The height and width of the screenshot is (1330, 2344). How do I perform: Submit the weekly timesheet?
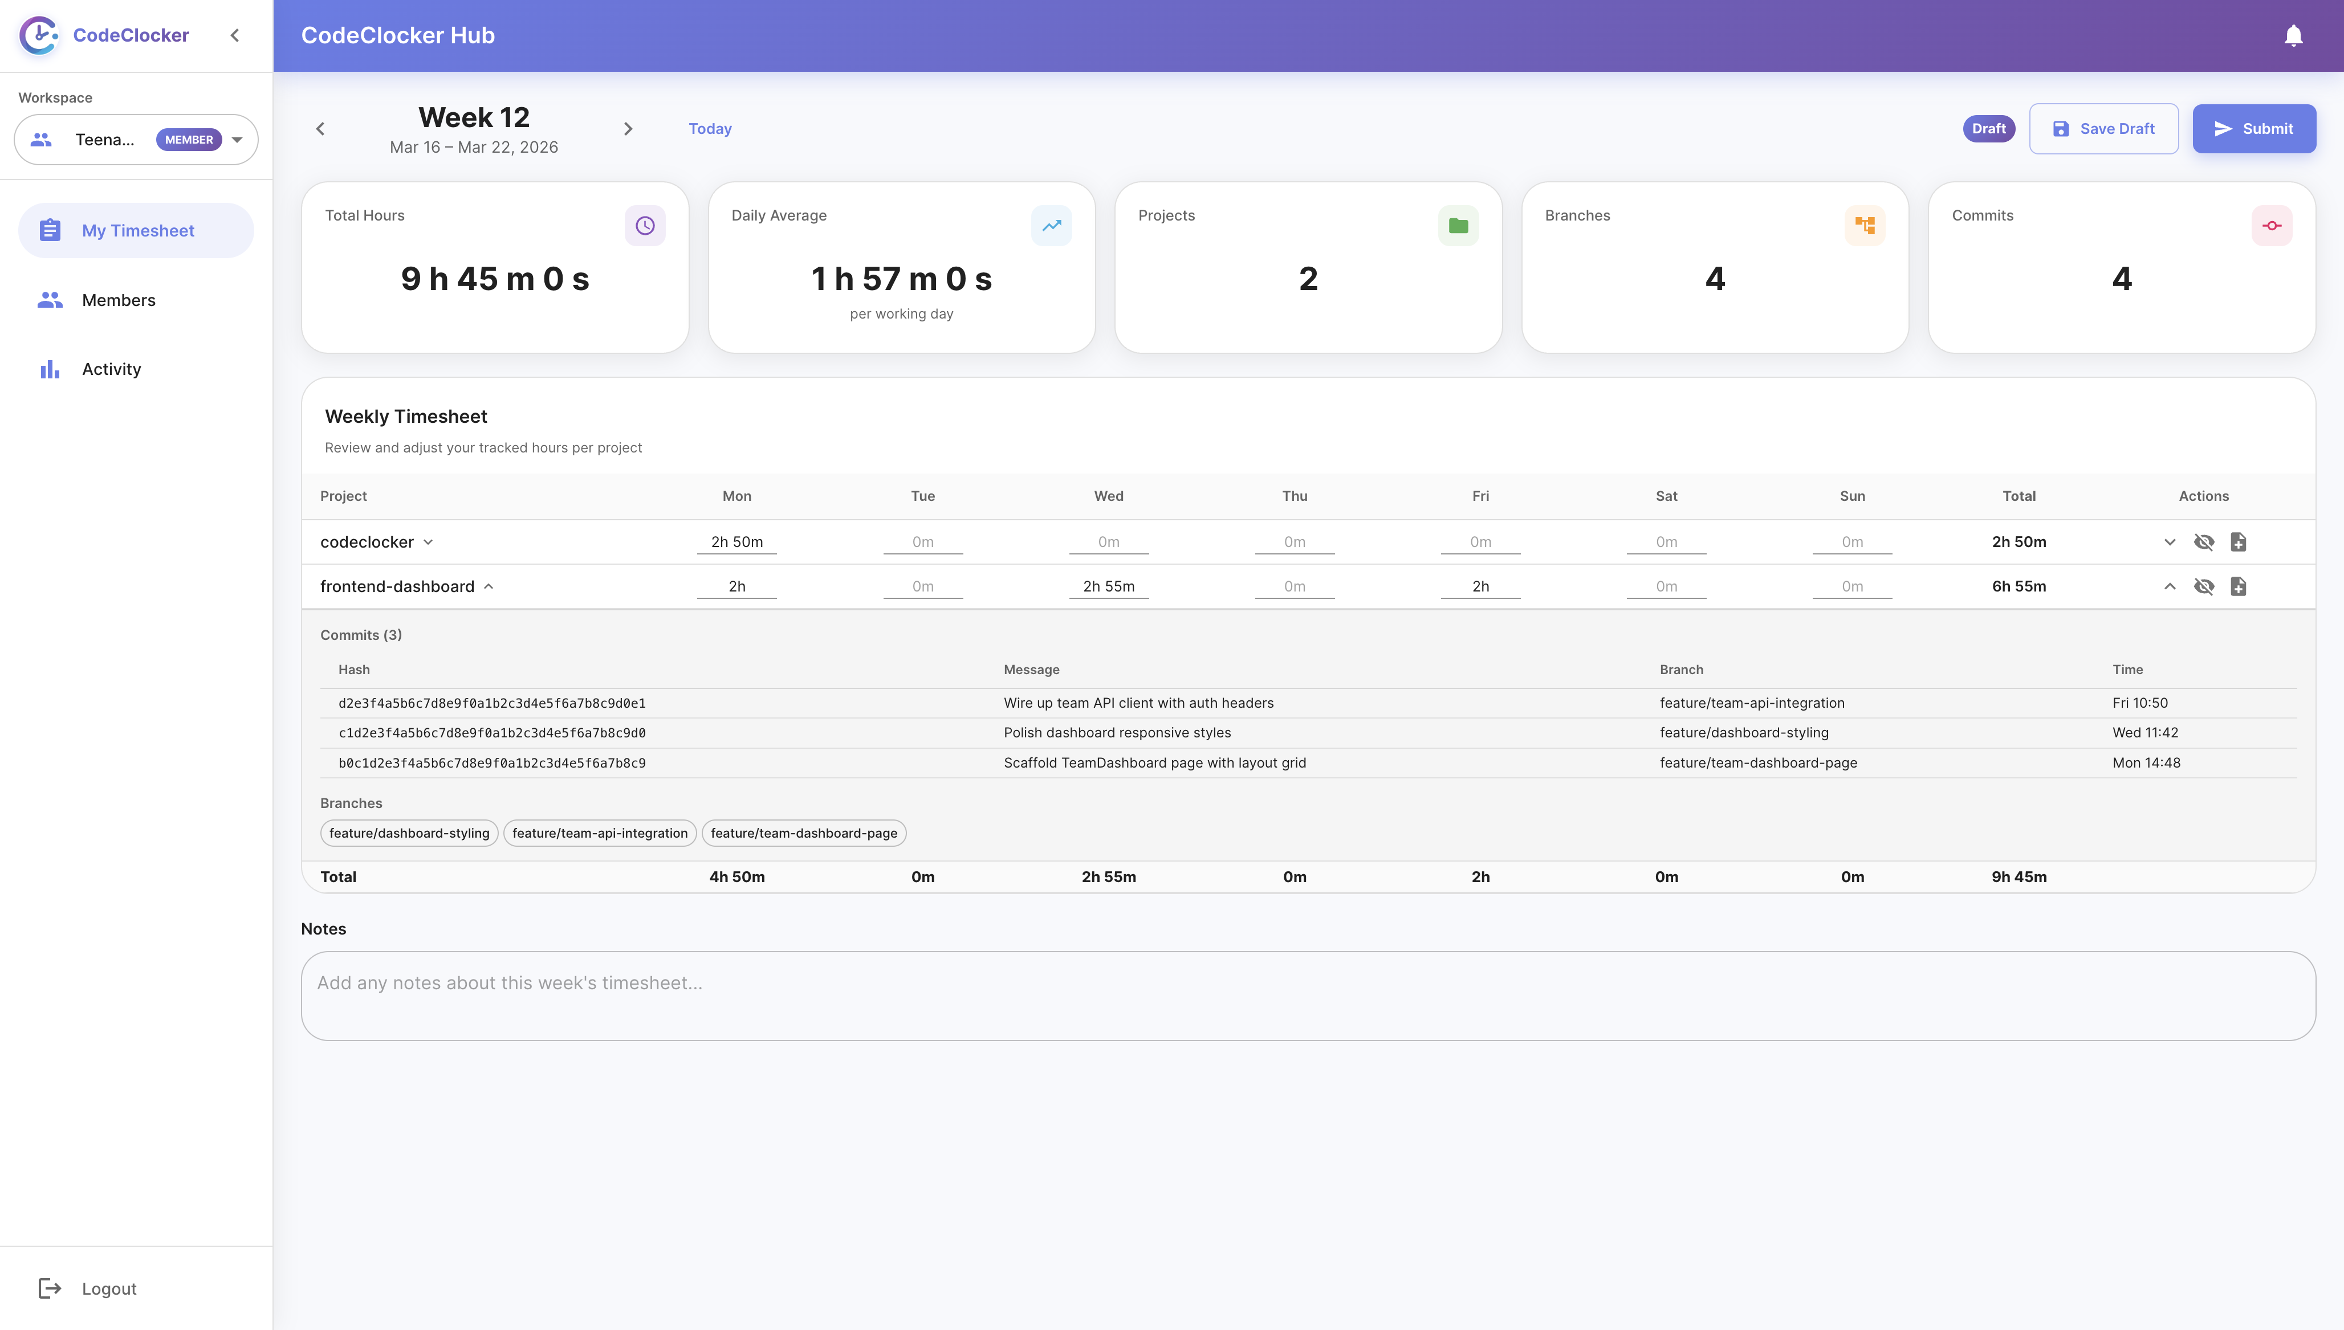[2253, 128]
